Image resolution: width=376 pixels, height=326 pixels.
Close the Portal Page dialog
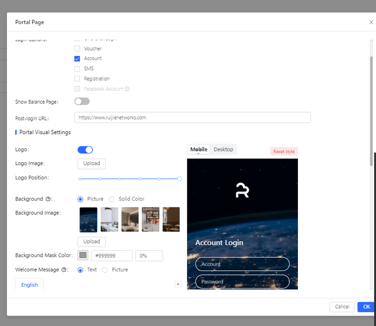click(x=371, y=22)
